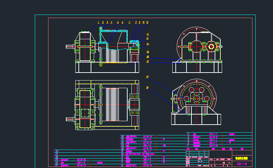Click the balloon label number 7

click(x=129, y=22)
